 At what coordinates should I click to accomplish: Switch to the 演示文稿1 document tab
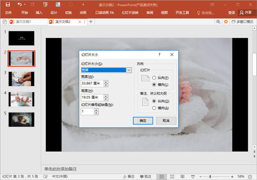coord(23,22)
